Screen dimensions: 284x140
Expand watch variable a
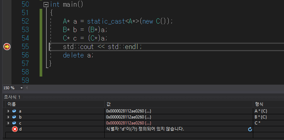(x=8, y=111)
